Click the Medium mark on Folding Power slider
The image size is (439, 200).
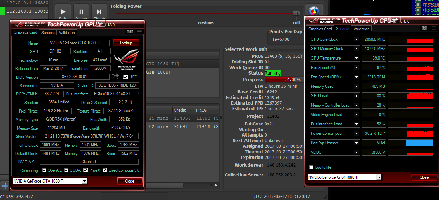point(206,23)
